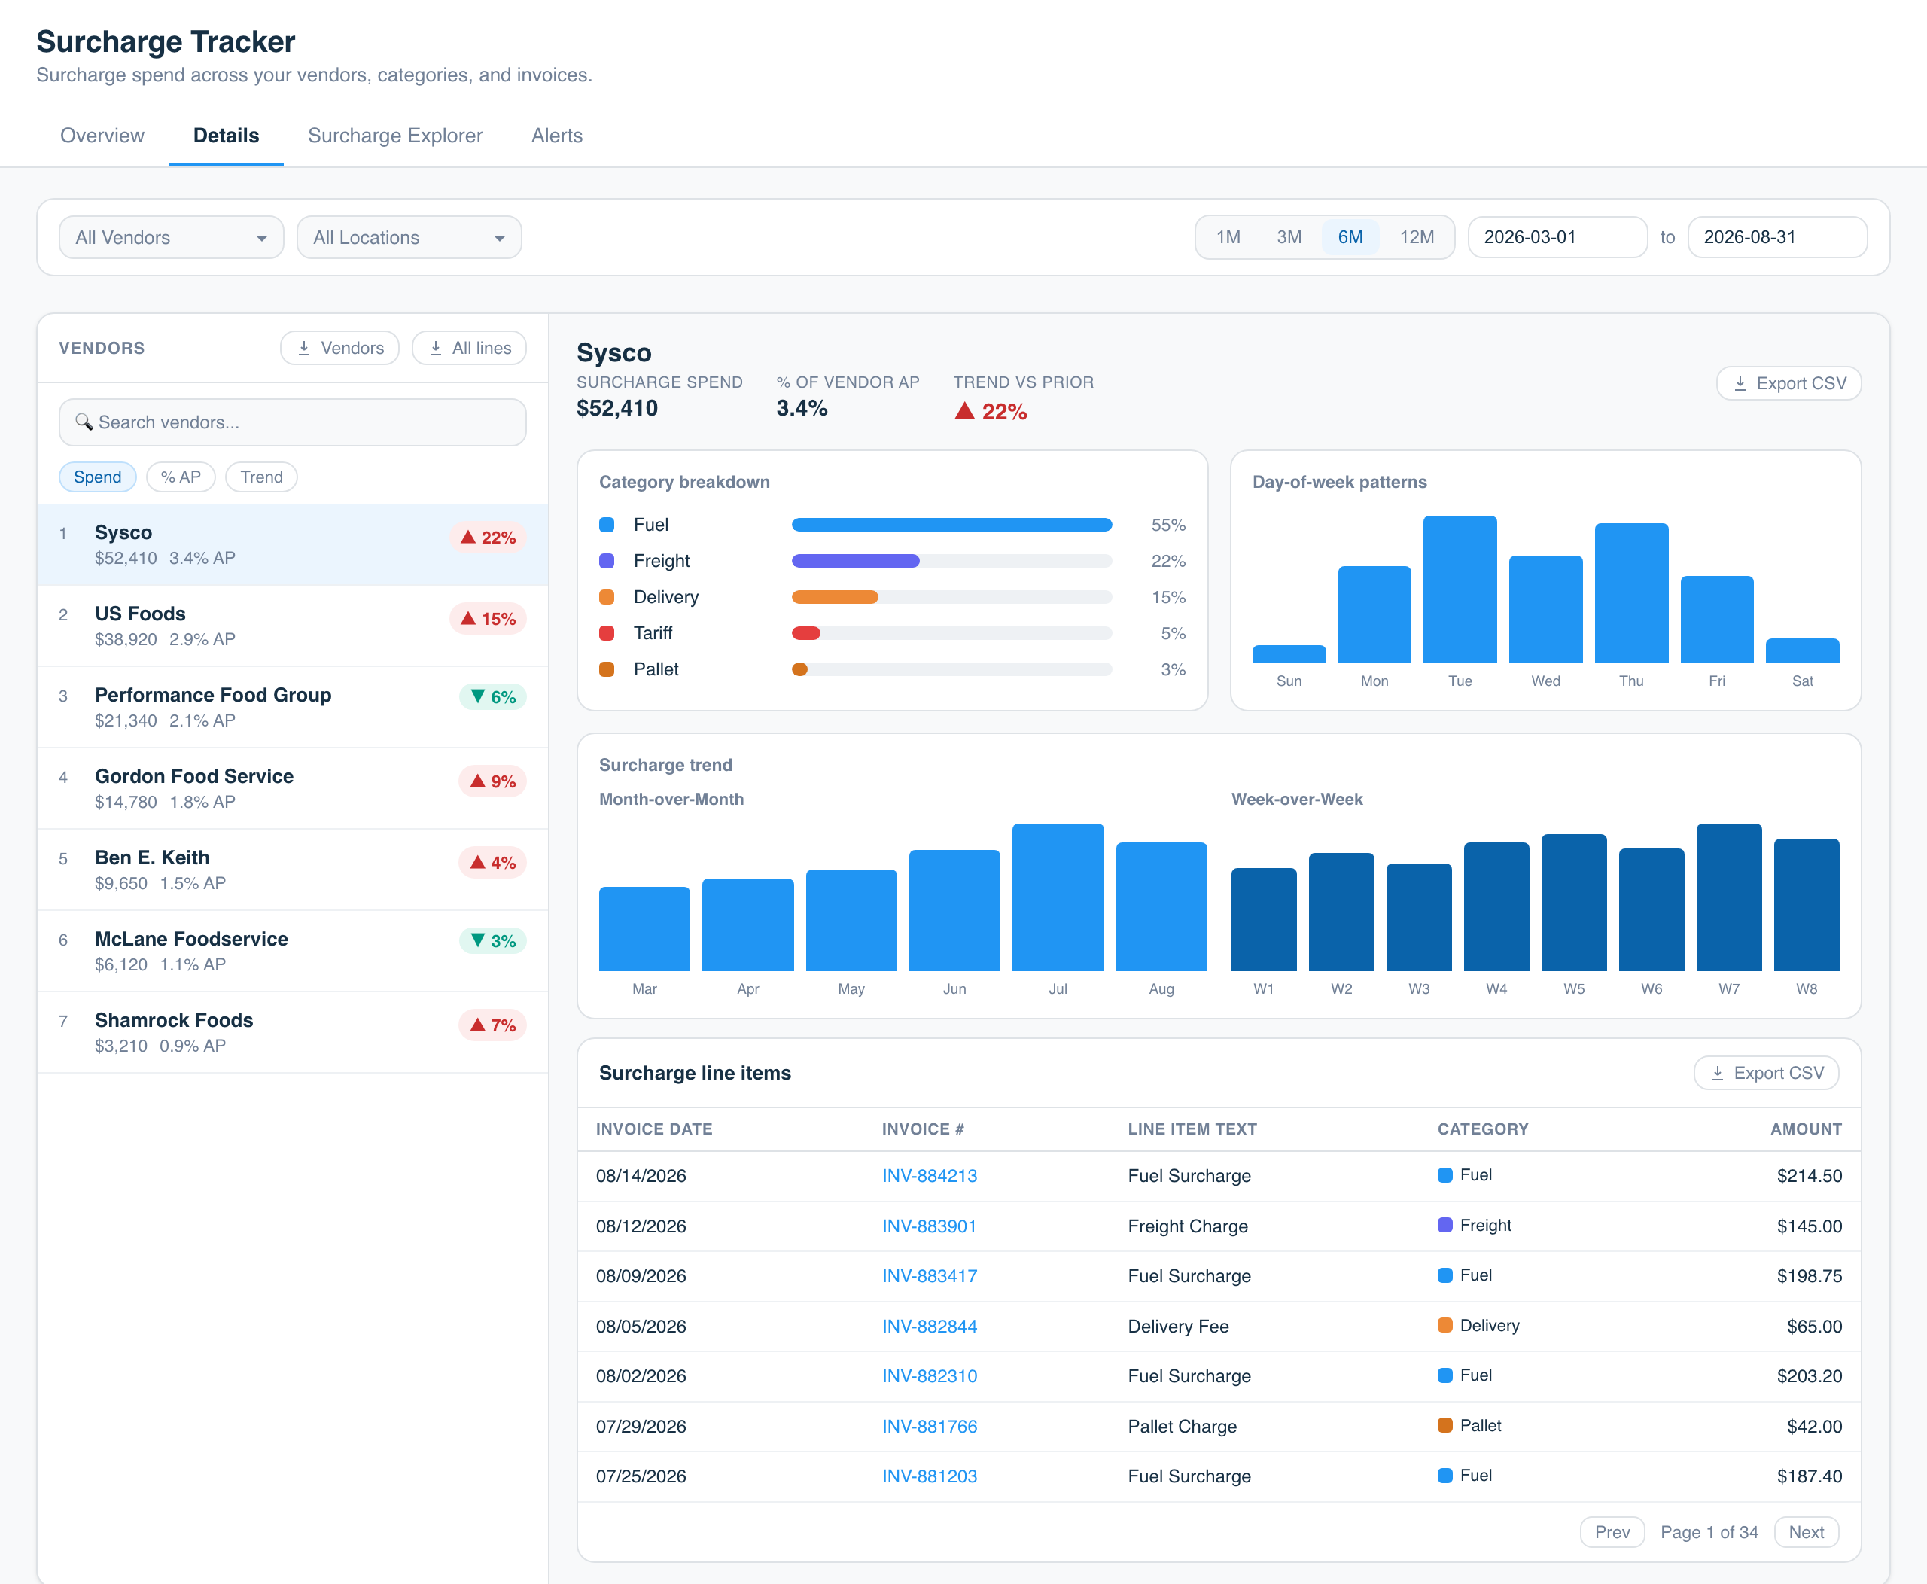Click Performance Food Group's green down-trend badge

click(493, 697)
